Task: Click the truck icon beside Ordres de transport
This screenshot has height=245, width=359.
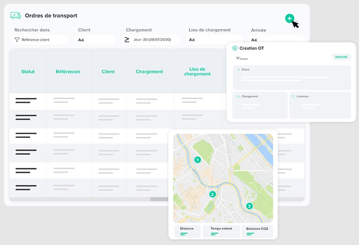Action: 16,16
